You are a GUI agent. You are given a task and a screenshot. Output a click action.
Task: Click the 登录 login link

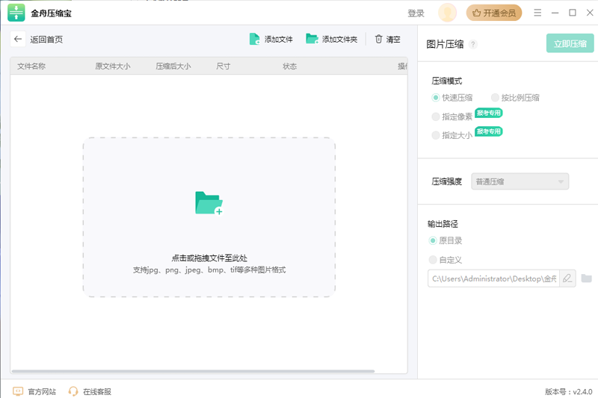click(x=416, y=13)
